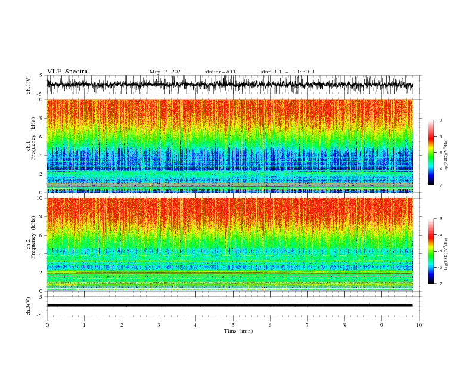Click the time axis tick label "9"

[x=381, y=325]
